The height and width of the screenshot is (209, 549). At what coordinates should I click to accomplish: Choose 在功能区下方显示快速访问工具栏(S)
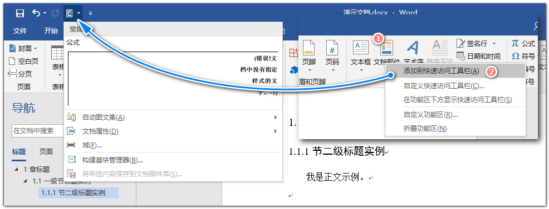click(x=455, y=100)
